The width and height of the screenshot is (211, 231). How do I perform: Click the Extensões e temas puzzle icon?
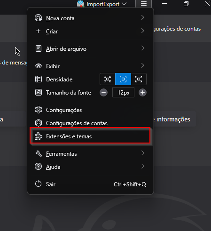(39, 136)
